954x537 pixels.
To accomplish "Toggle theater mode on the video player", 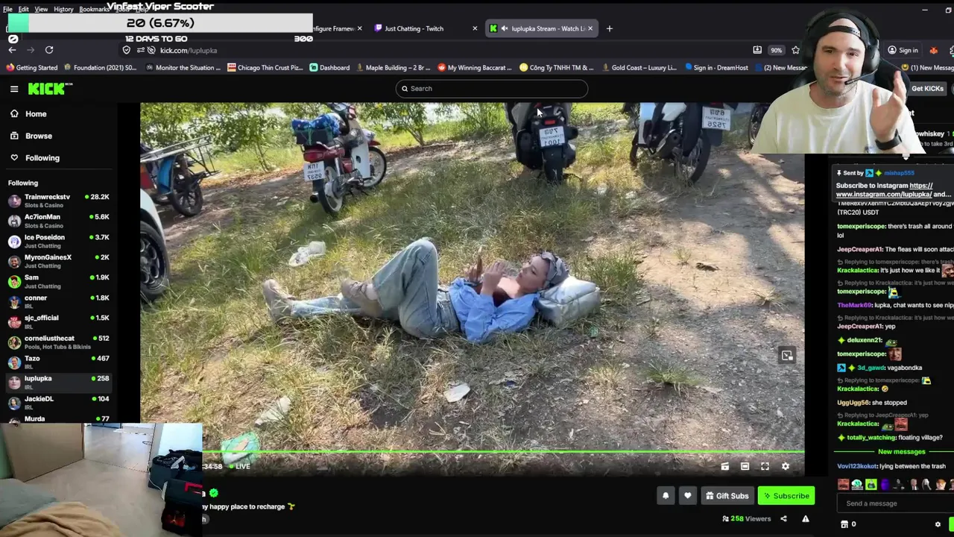I will coord(745,466).
